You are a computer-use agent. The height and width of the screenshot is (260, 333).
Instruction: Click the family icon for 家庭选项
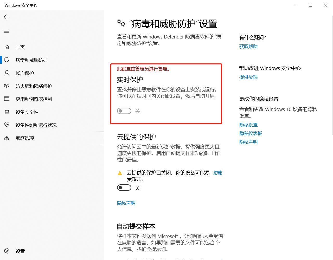pos(7,138)
